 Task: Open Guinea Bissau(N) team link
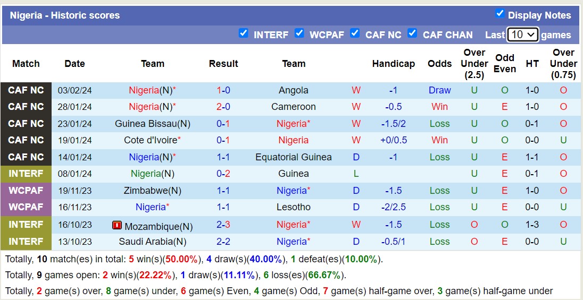click(153, 124)
